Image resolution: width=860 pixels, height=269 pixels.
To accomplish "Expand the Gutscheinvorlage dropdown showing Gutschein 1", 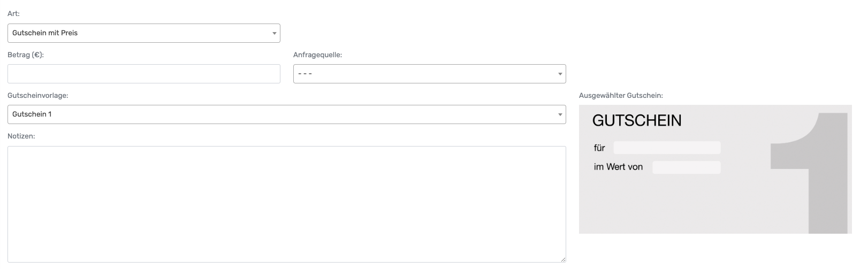I will coord(286,114).
